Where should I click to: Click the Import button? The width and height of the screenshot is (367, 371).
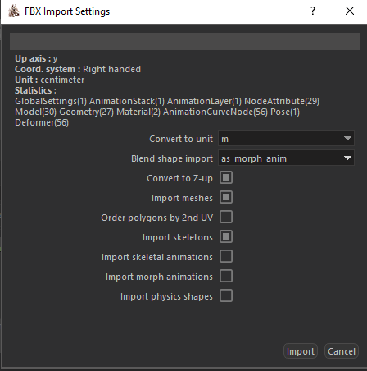301,351
